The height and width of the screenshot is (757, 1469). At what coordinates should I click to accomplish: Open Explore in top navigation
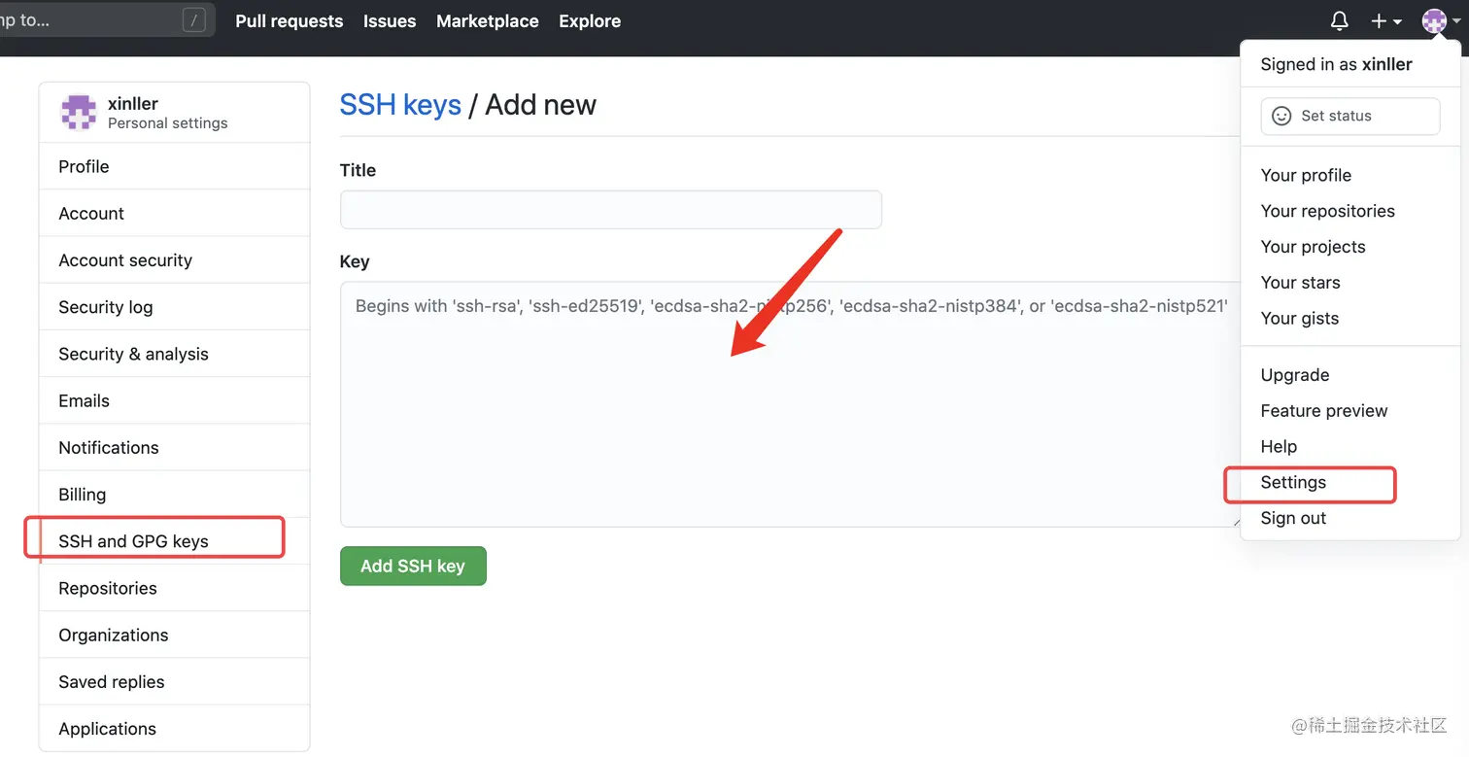(590, 20)
